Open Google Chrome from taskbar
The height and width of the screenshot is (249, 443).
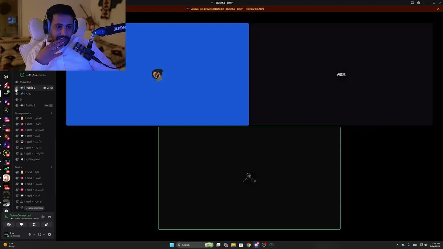click(x=248, y=245)
